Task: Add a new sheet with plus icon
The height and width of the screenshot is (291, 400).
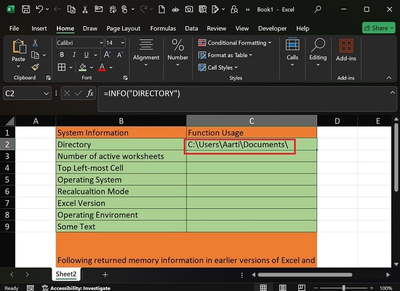Action: pyautogui.click(x=105, y=274)
